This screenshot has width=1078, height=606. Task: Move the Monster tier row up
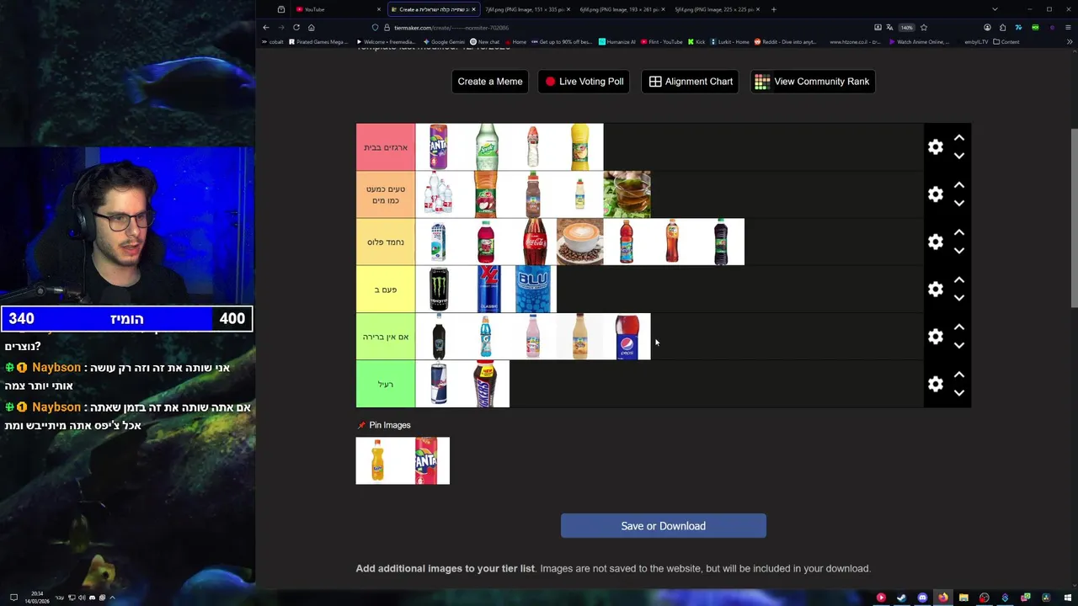click(958, 280)
